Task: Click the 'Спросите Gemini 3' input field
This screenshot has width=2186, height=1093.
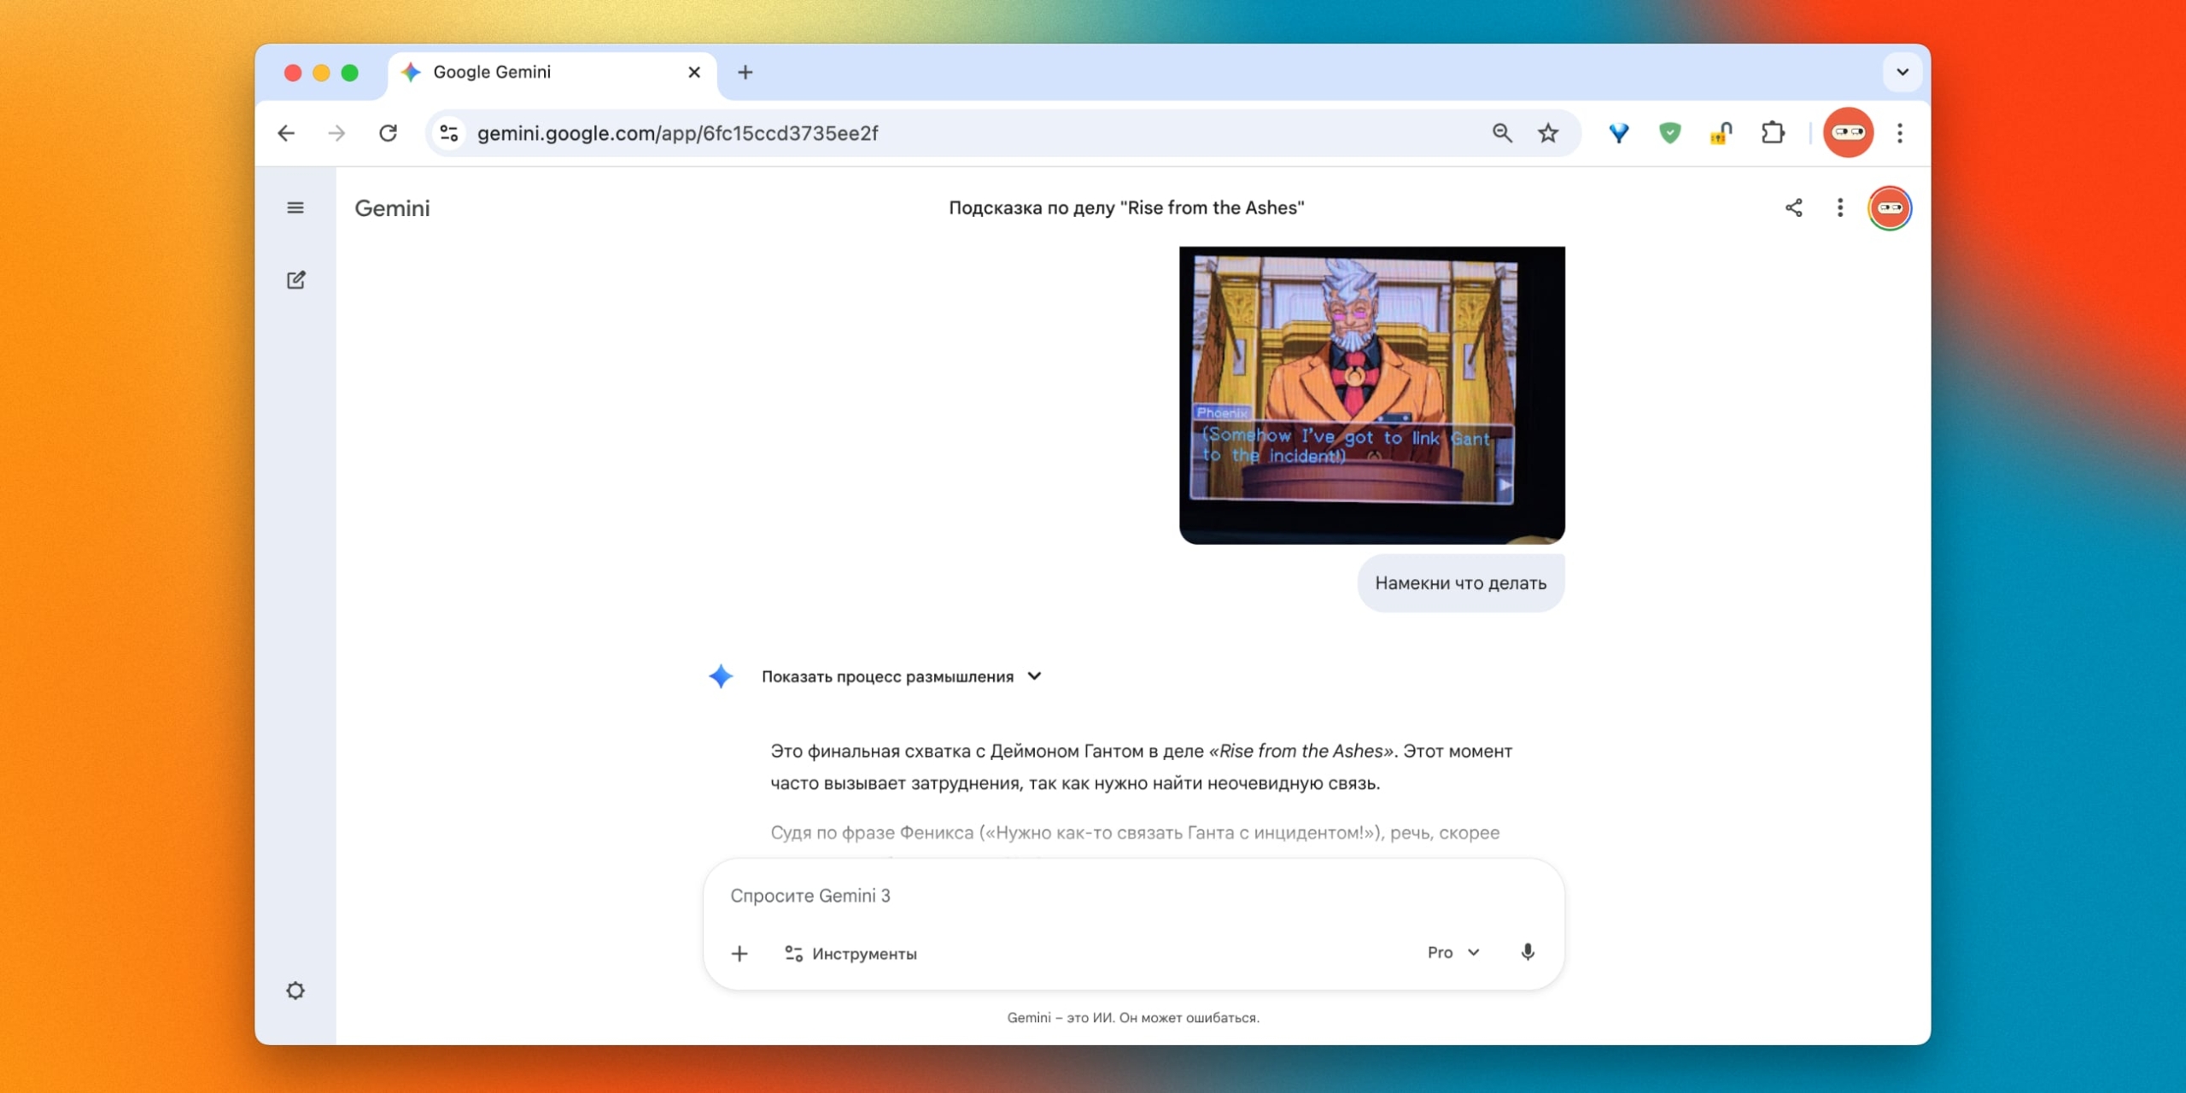Action: 1110,895
